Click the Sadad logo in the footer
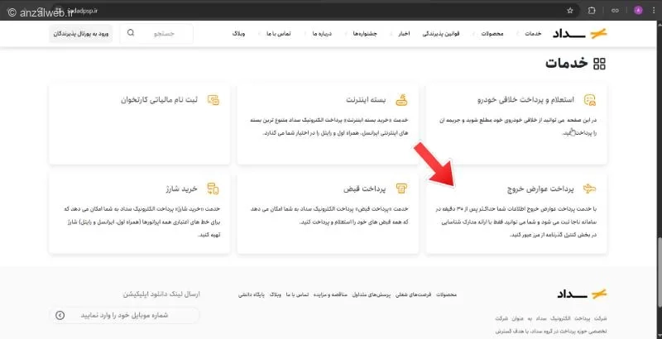Viewport: 662px width, 339px height. pyautogui.click(x=582, y=294)
